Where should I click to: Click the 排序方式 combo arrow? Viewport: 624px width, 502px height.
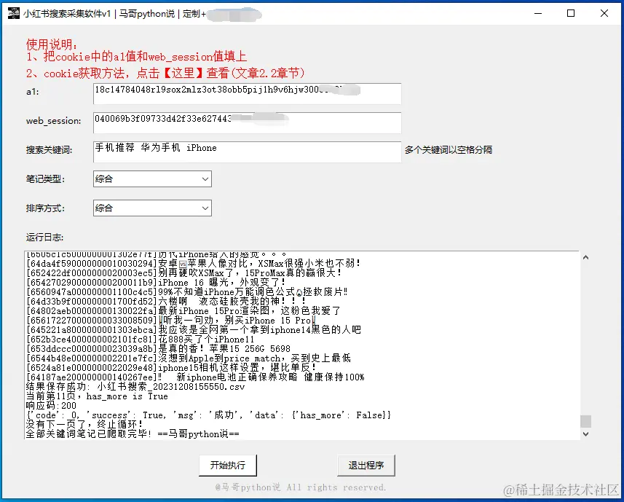point(206,208)
